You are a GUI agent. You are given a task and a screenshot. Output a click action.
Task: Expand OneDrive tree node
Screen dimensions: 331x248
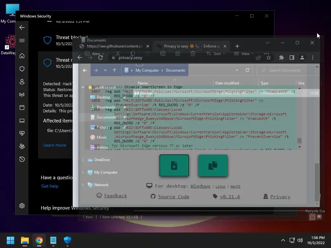(83, 160)
